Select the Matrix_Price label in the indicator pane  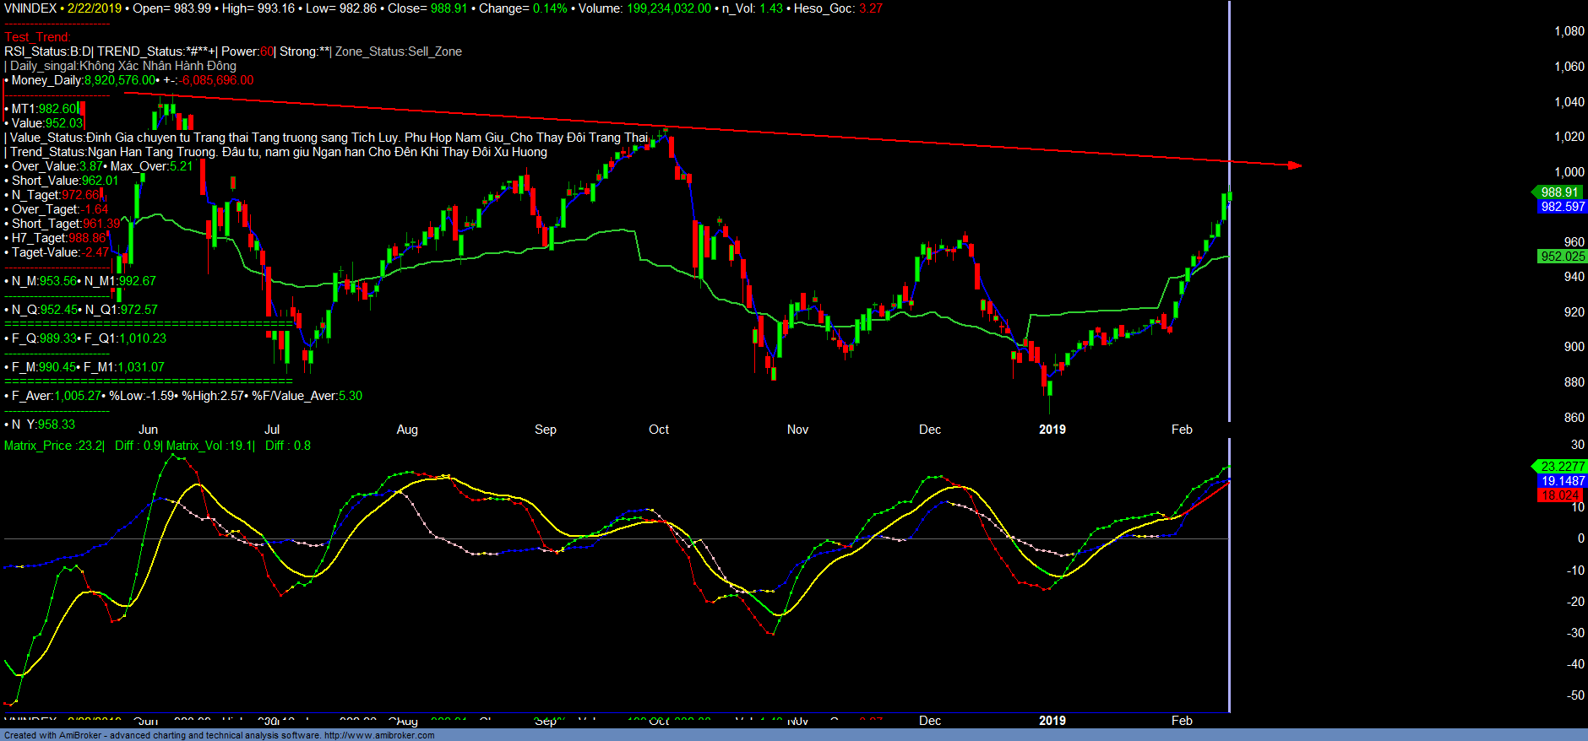point(39,446)
